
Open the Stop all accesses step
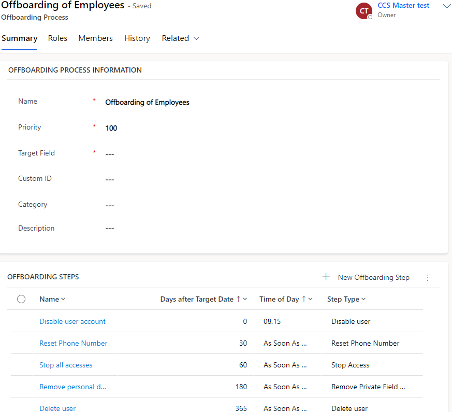coord(66,365)
